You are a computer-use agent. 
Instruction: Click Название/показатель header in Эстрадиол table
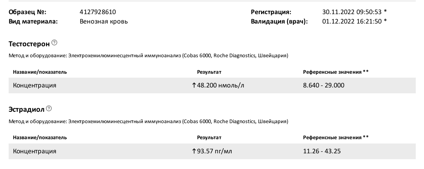click(x=40, y=138)
